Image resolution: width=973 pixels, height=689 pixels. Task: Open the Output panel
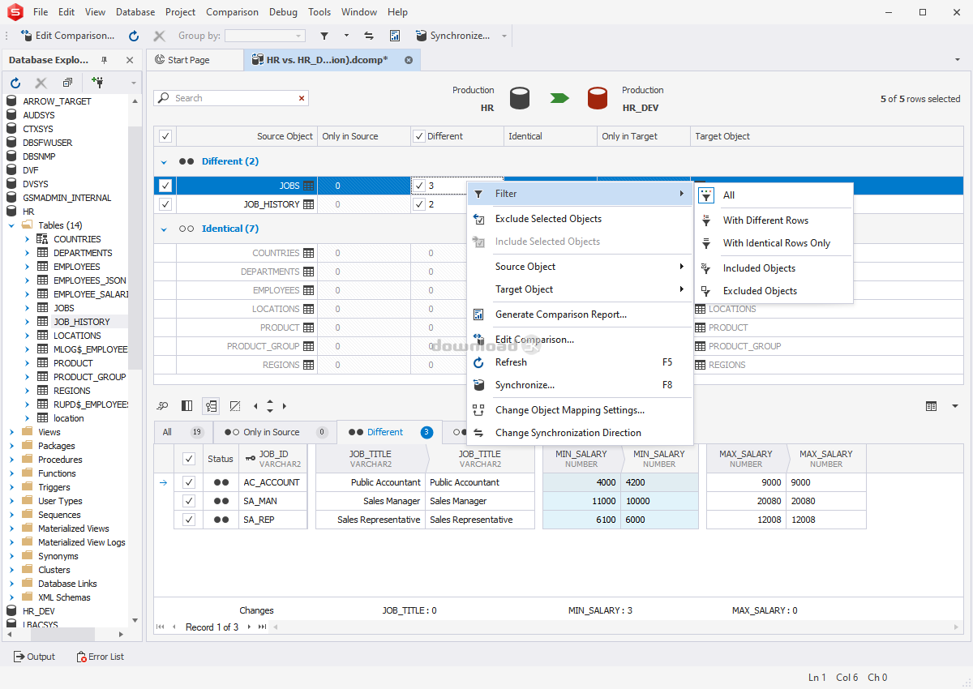click(35, 657)
